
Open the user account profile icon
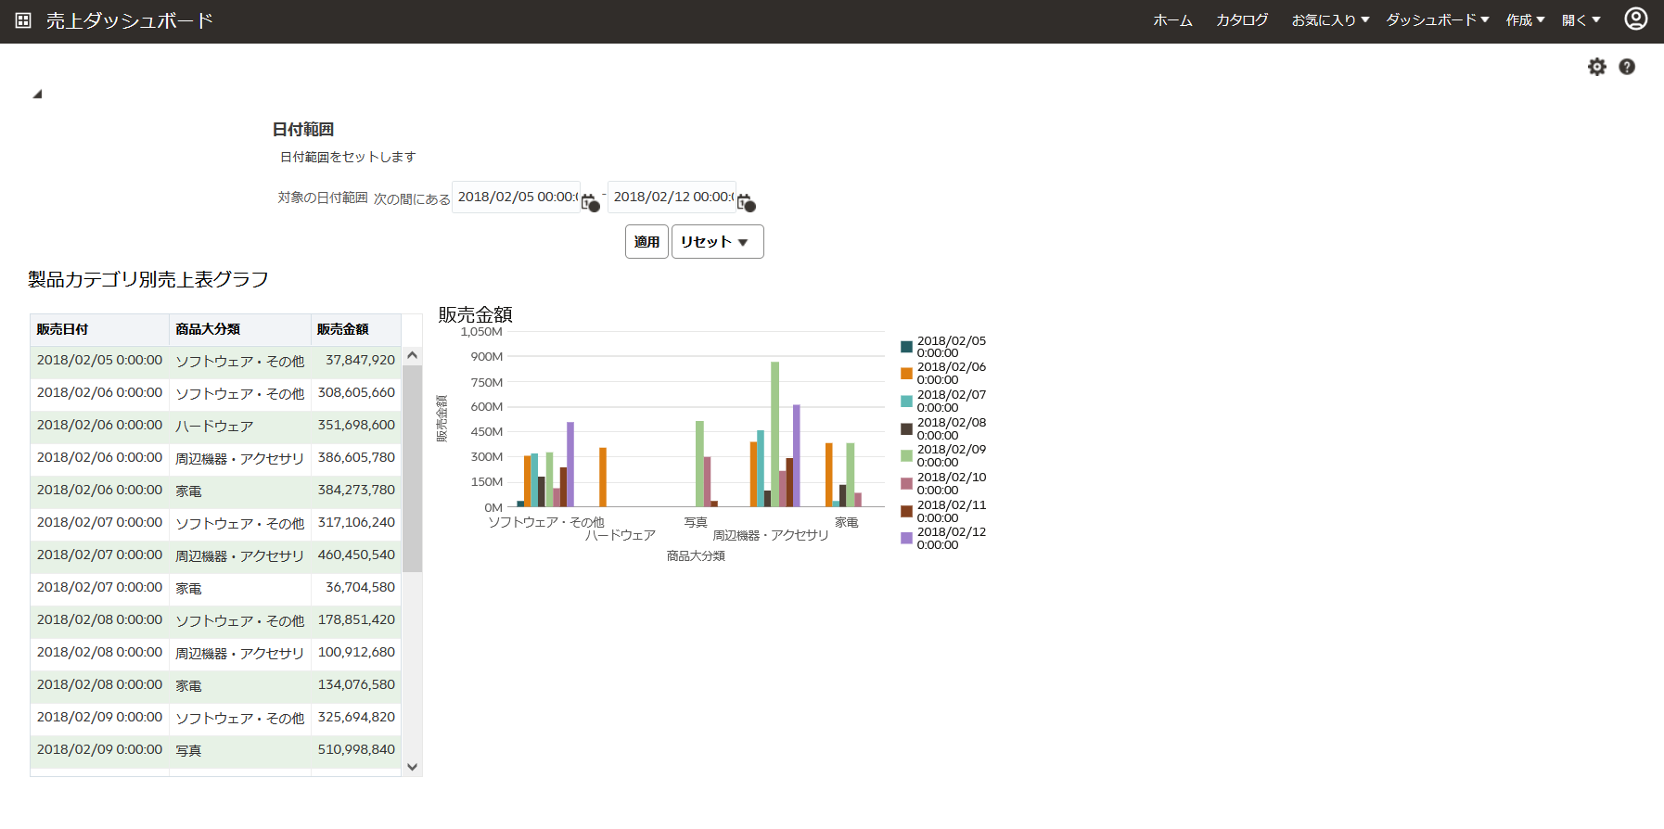[1635, 19]
